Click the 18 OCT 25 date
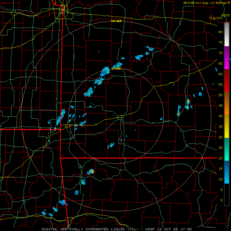The height and width of the screenshot is (231, 231). pyautogui.click(x=168, y=229)
